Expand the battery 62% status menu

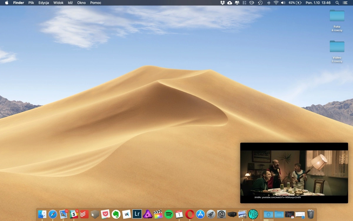[295, 3]
